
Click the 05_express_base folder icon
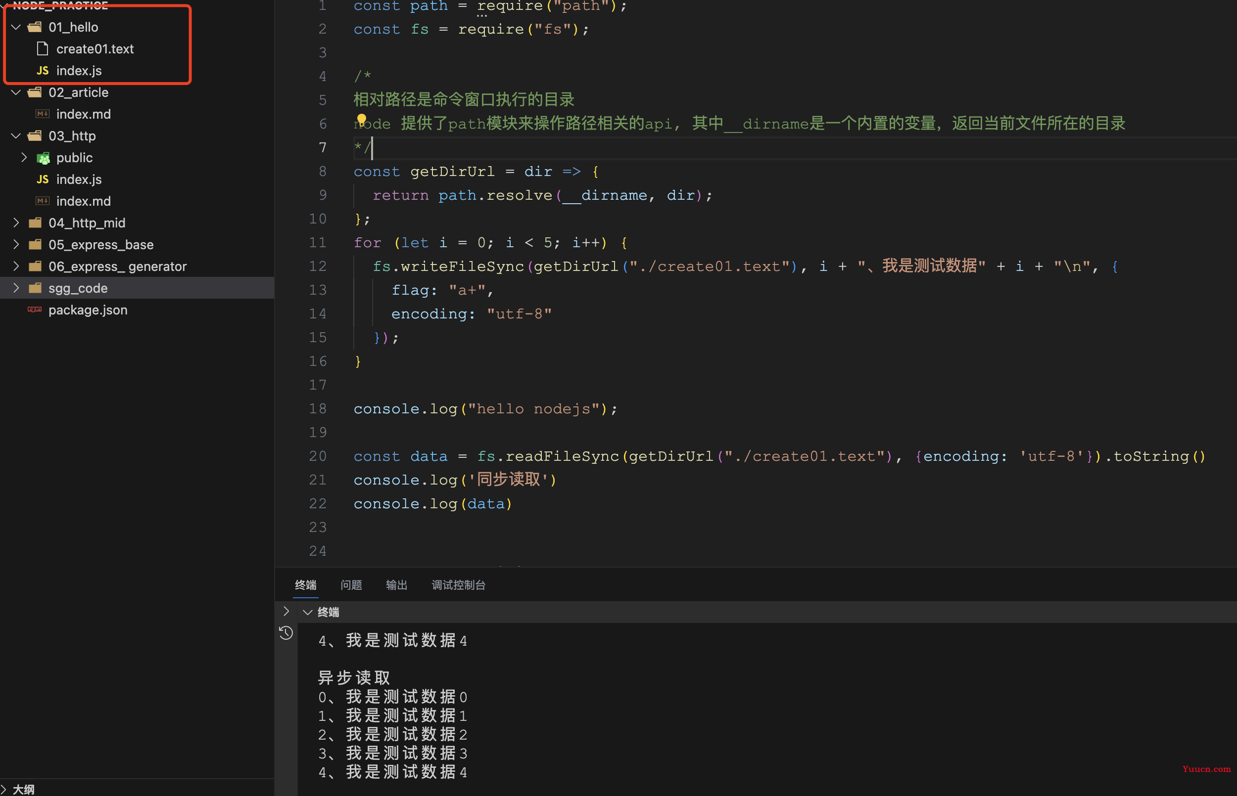point(35,244)
